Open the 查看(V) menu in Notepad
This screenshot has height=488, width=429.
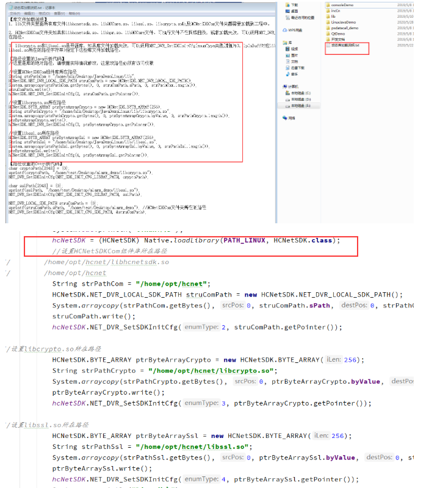(59, 13)
